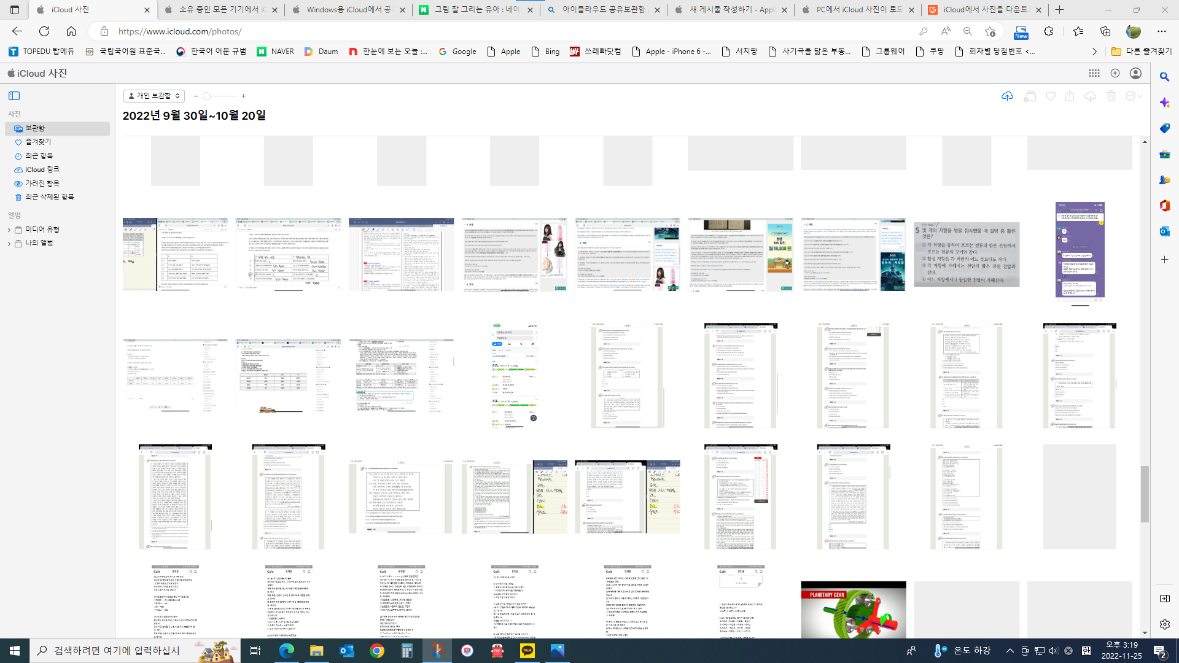Click the trash delete icon
Screen dimensions: 1179x663
pos(1111,96)
